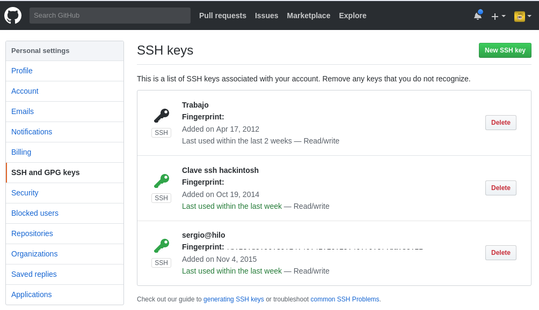Image resolution: width=539 pixels, height=310 pixels.
Task: Click the black key icon for Trabajo
Action: tap(161, 116)
